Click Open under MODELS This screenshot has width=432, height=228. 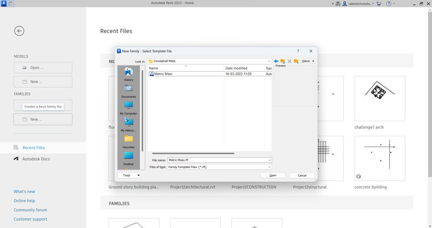43,68
